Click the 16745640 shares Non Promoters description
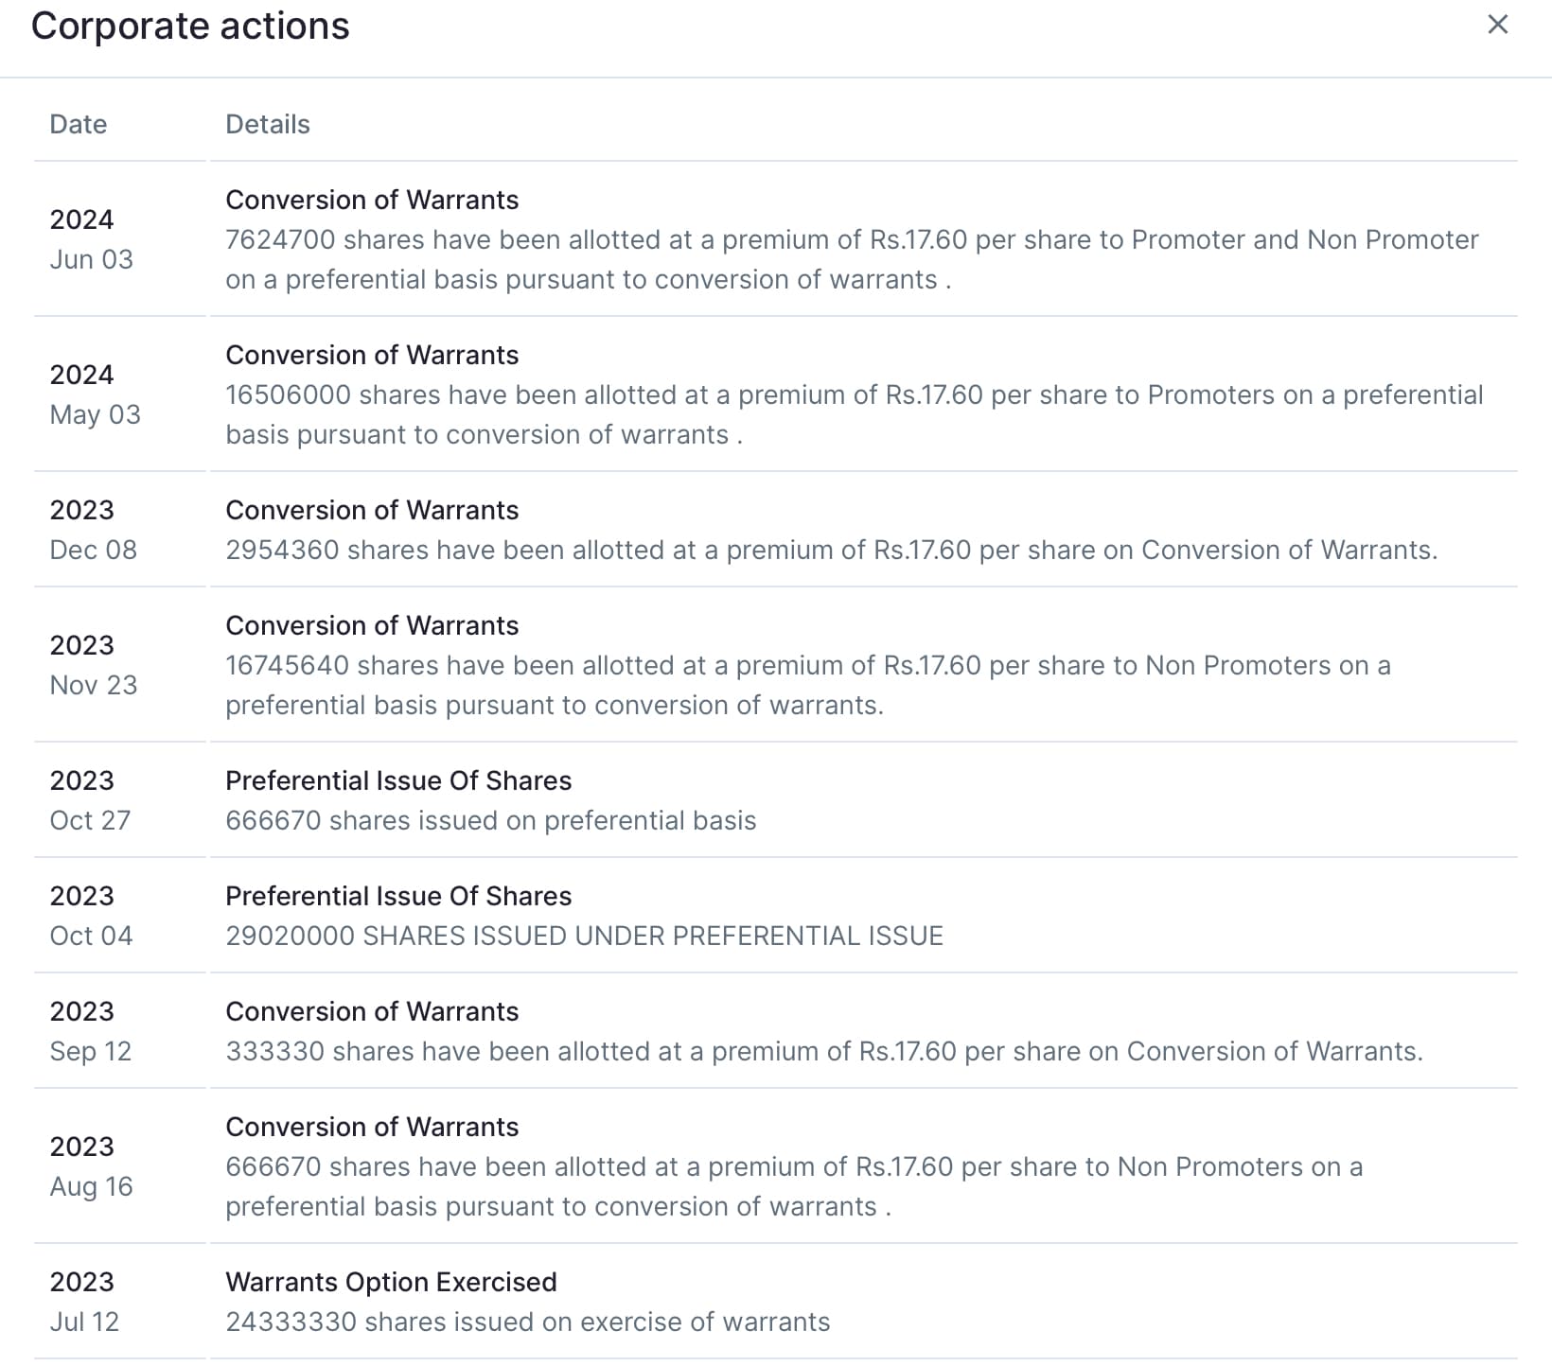The width and height of the screenshot is (1552, 1366). 808,685
